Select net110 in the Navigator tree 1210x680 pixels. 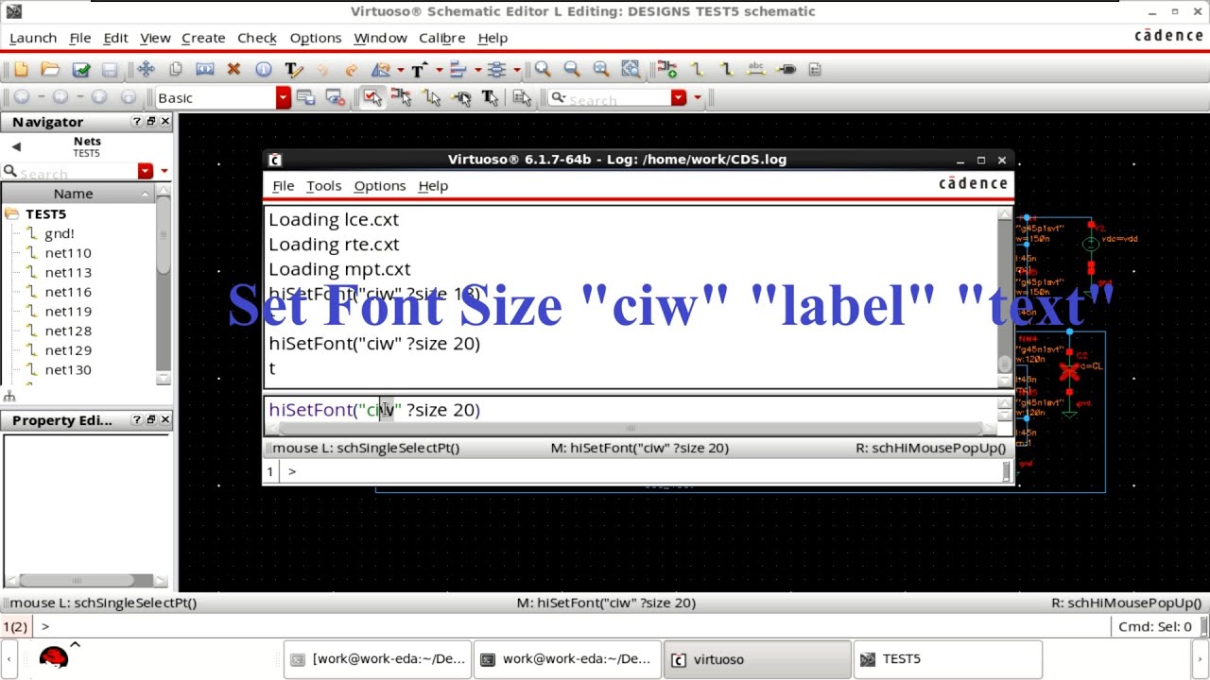point(68,253)
